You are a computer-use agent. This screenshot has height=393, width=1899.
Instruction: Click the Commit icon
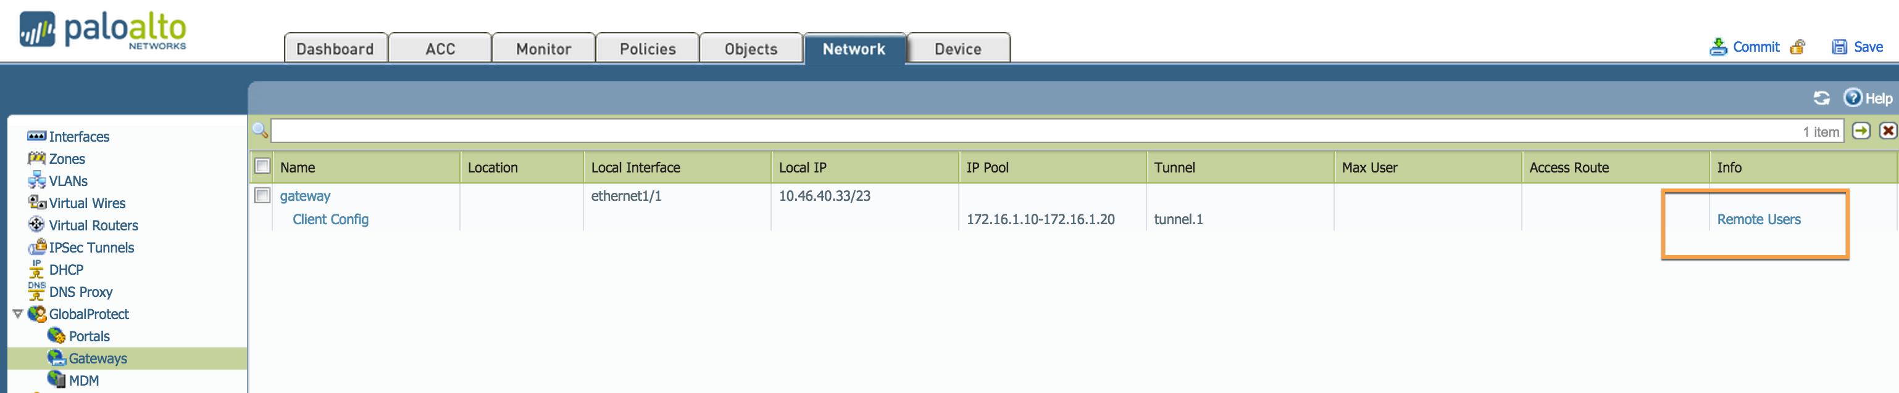1717,47
